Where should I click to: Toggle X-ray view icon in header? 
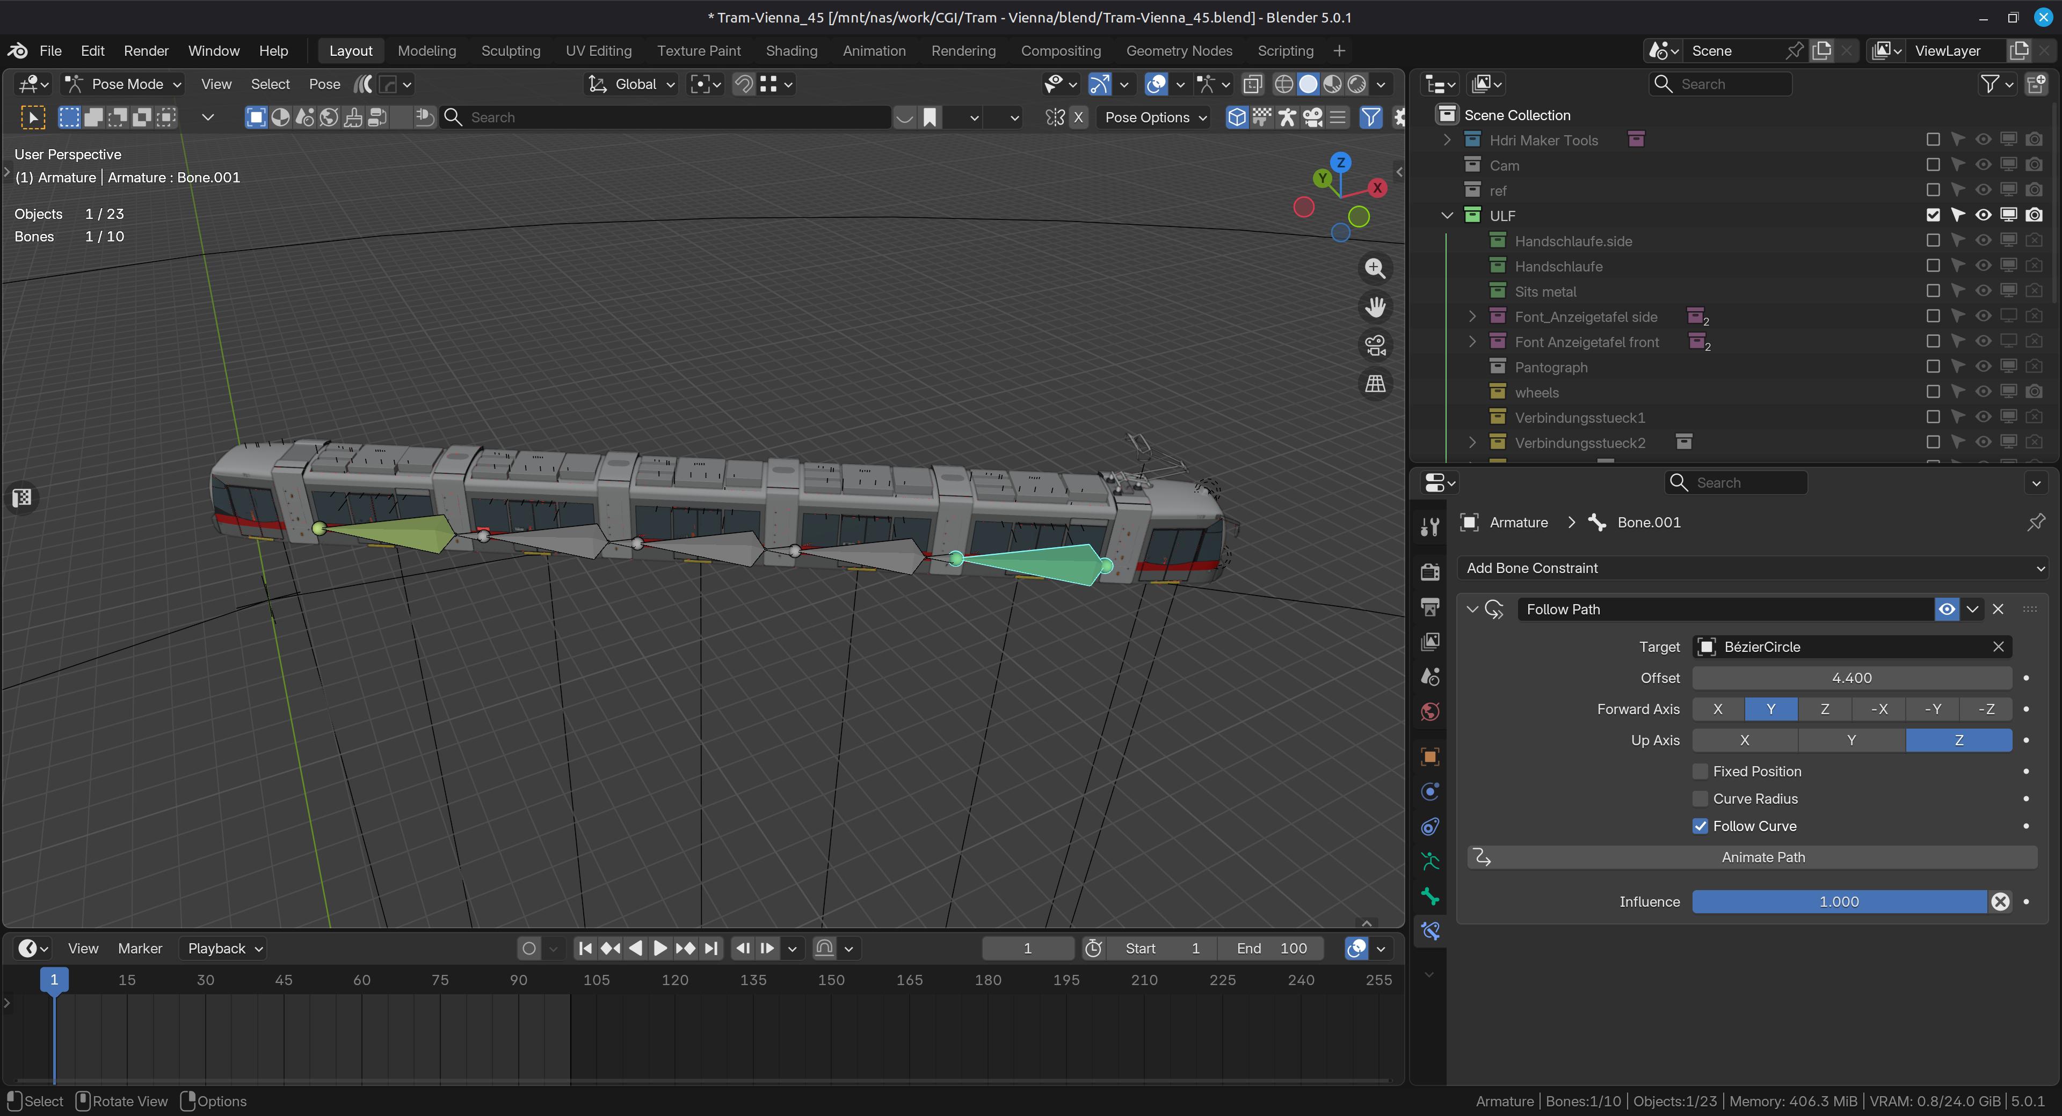1253,84
